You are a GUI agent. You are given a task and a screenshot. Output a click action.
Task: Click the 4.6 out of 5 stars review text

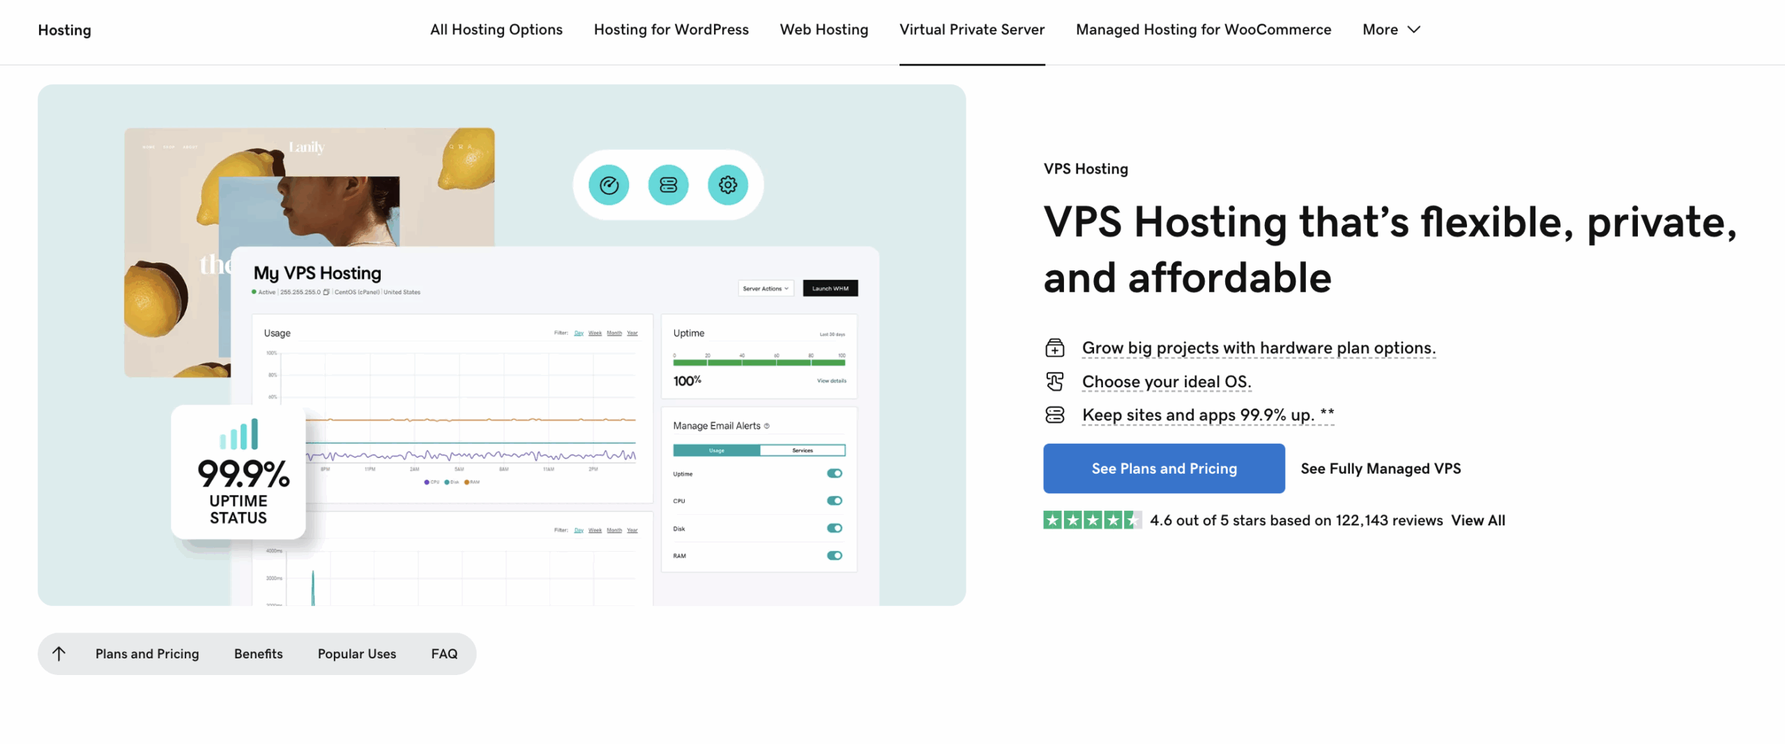pyautogui.click(x=1296, y=520)
